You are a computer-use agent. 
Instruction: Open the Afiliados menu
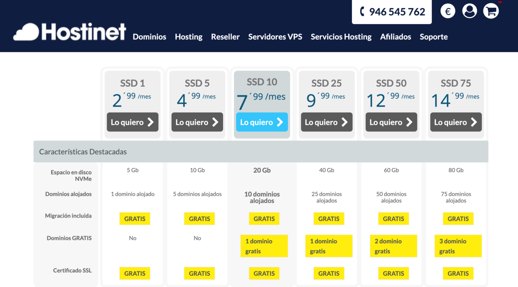tap(396, 37)
